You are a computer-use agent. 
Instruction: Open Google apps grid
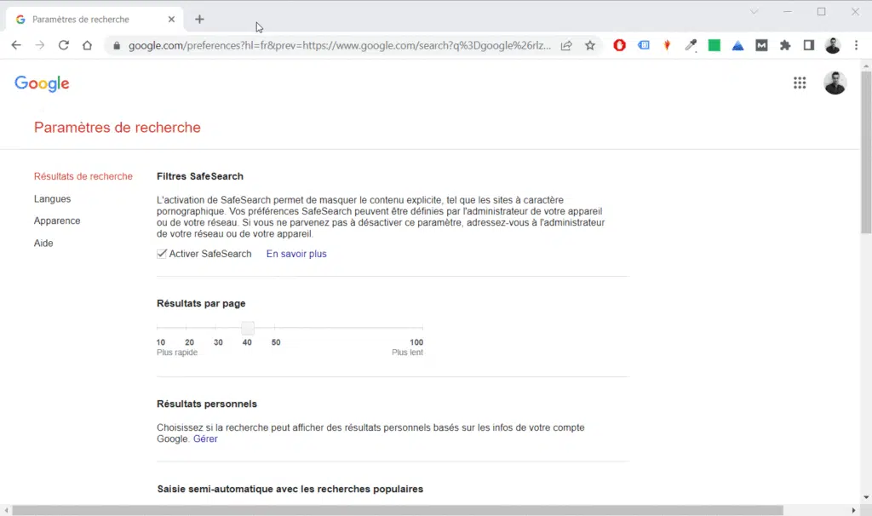click(800, 83)
